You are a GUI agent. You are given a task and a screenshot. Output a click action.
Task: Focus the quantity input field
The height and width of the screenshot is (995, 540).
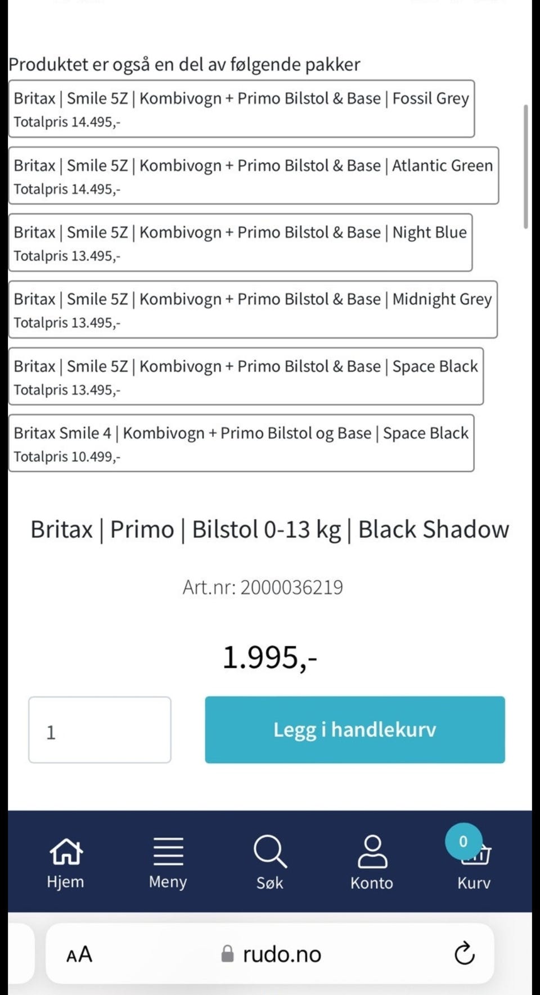tap(100, 730)
